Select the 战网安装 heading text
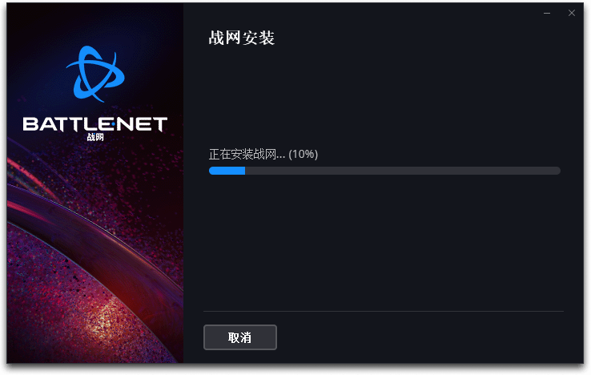 (x=242, y=38)
